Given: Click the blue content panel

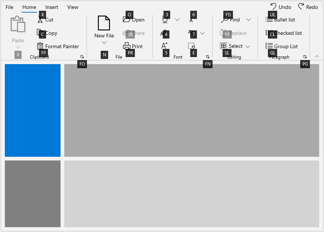Looking at the screenshot, I should 32,110.
